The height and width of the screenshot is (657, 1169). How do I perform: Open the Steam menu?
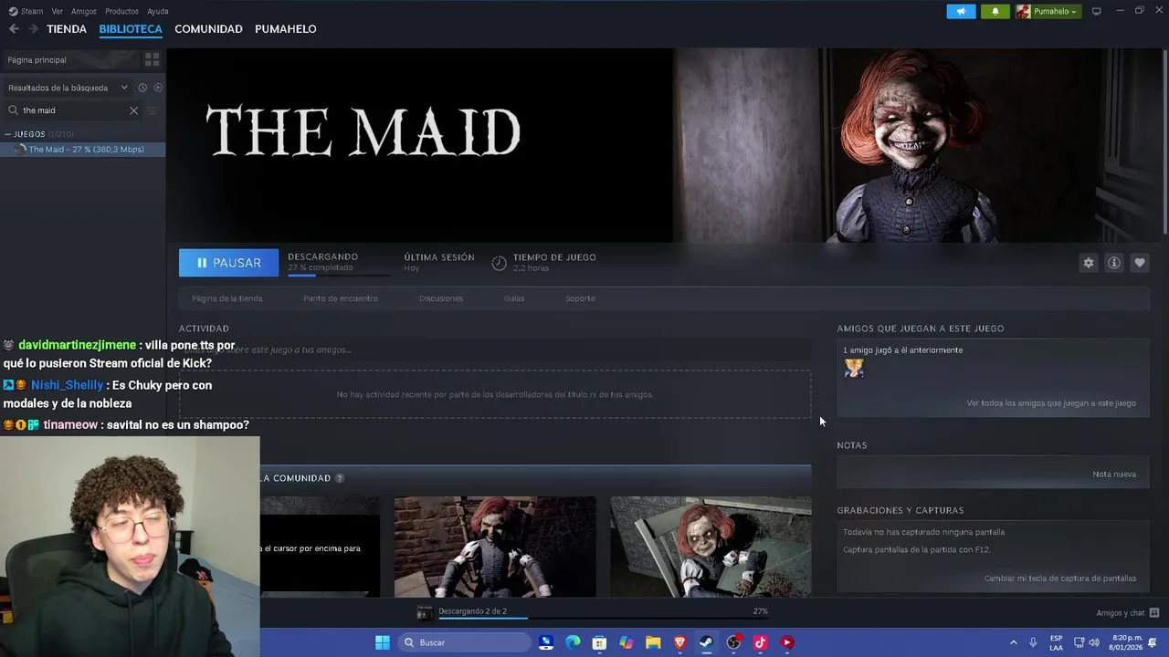tap(26, 11)
